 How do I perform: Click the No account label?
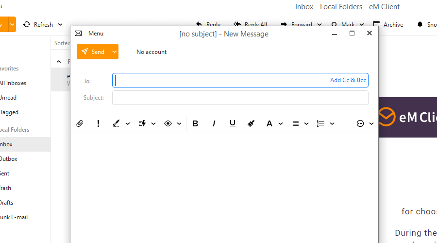(151, 52)
